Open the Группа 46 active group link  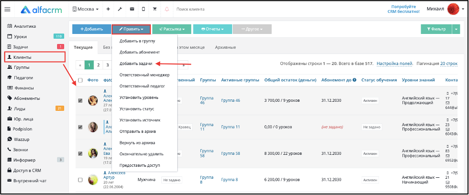click(x=230, y=101)
